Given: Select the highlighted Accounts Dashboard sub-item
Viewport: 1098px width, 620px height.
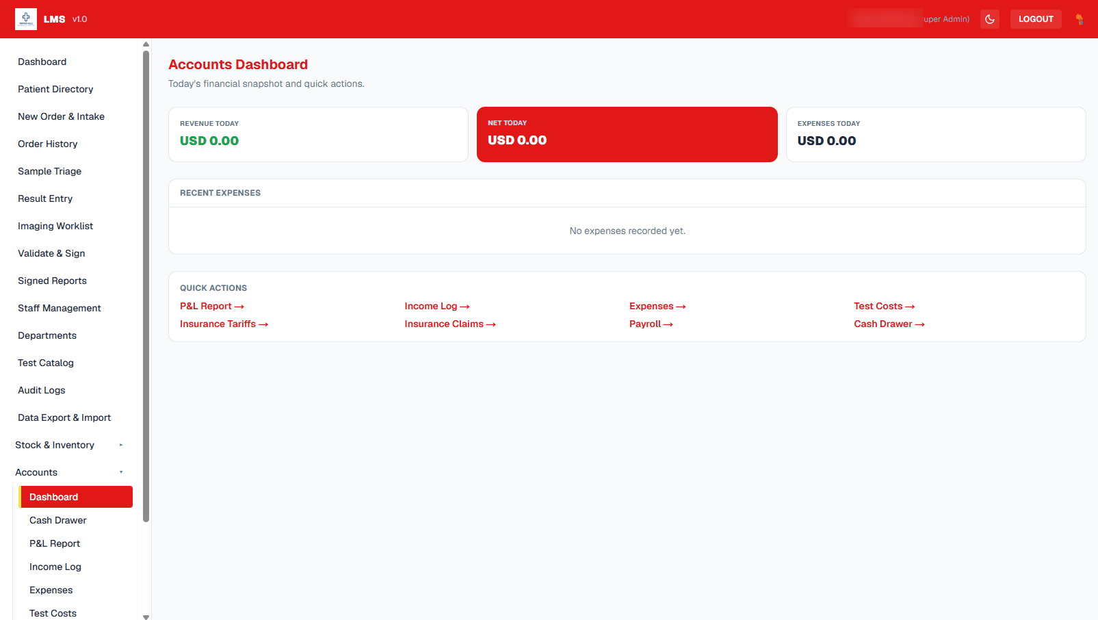Looking at the screenshot, I should click(x=76, y=497).
